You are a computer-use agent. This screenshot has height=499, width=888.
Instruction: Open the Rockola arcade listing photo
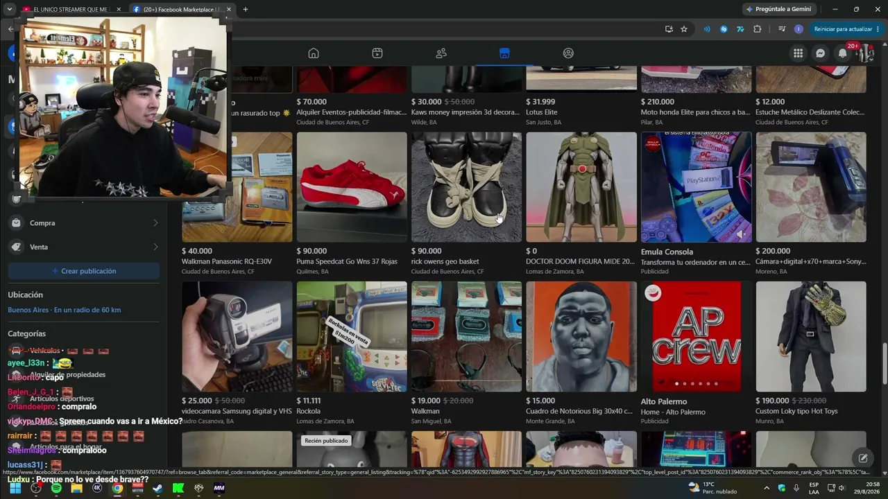352,337
